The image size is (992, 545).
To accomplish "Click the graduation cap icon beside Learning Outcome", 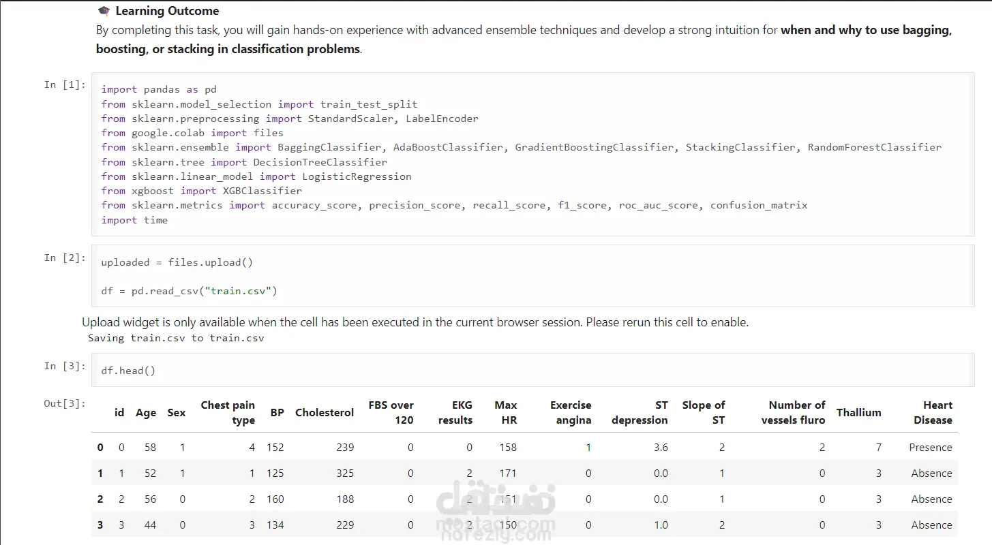I will 104,11.
